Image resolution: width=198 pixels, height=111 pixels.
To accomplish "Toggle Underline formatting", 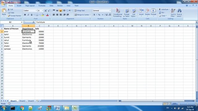I will (x=32, y=15).
